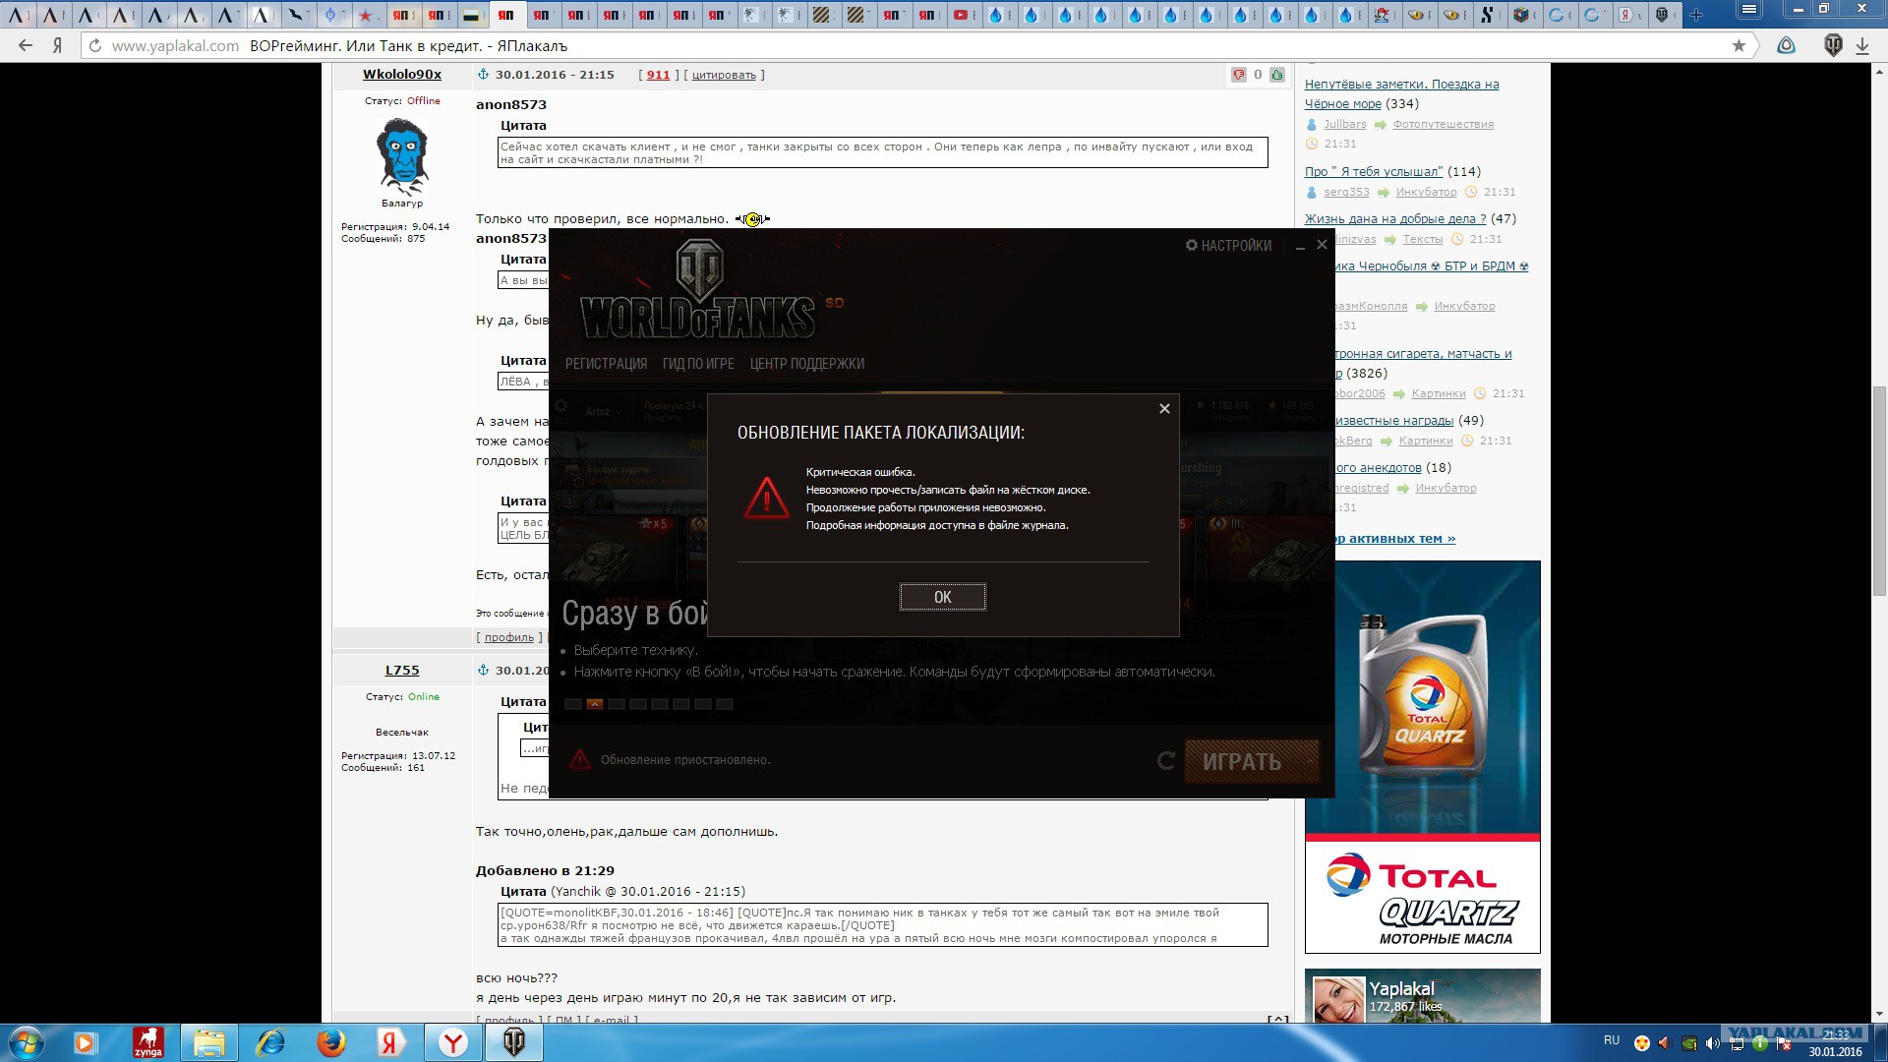Close the localization update error dialog
Image resolution: width=1888 pixels, height=1062 pixels.
point(1164,409)
